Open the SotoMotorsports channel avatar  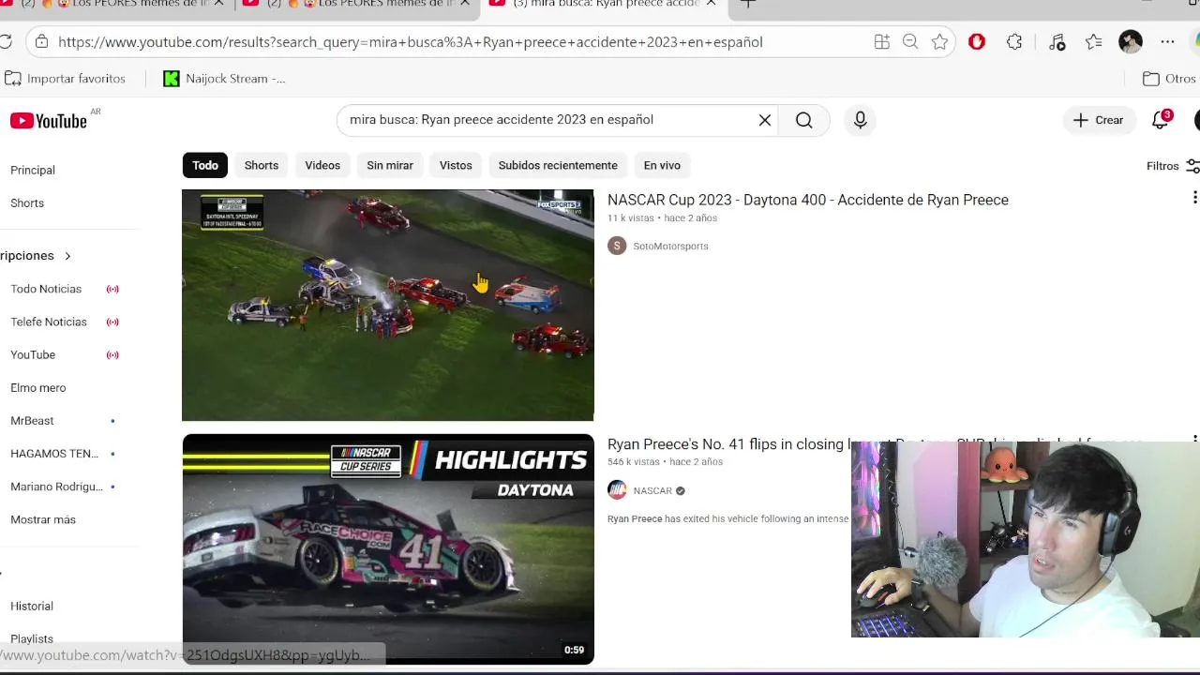pyautogui.click(x=617, y=246)
